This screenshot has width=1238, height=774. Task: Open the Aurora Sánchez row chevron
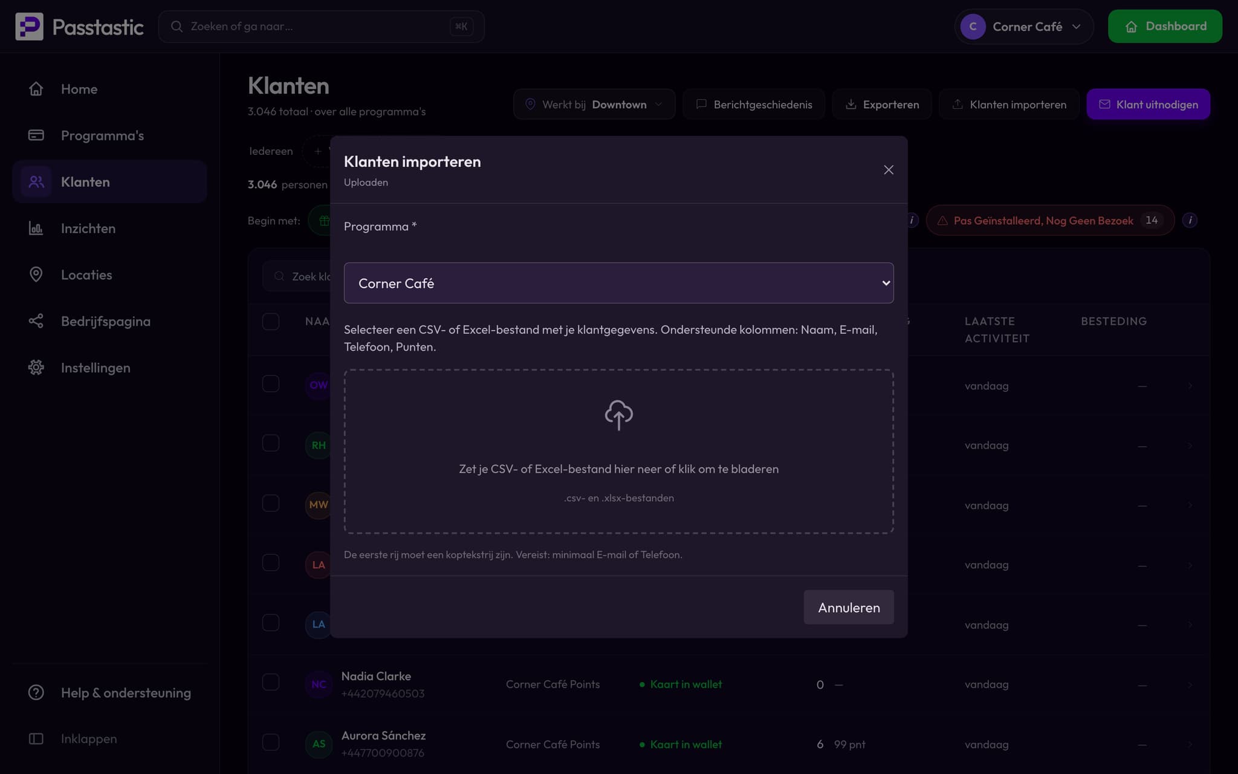(1190, 745)
